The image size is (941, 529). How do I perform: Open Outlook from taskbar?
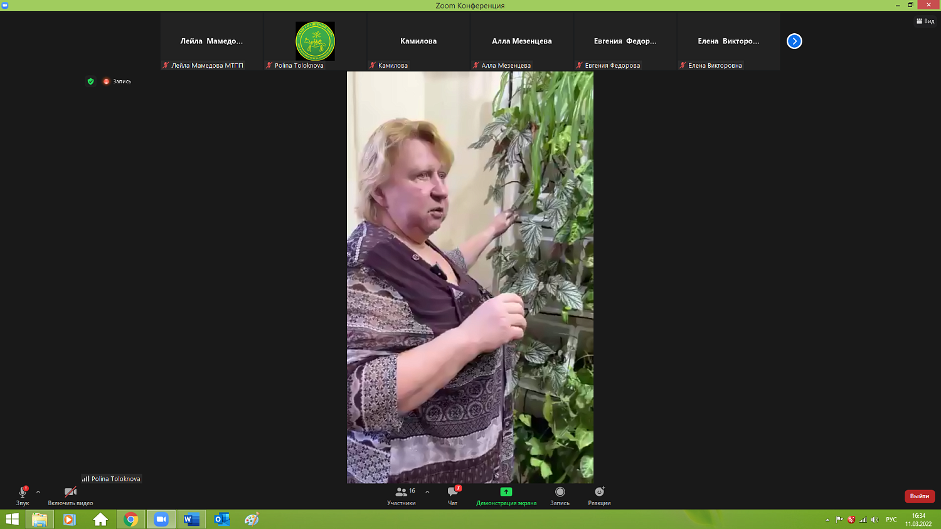(x=222, y=520)
